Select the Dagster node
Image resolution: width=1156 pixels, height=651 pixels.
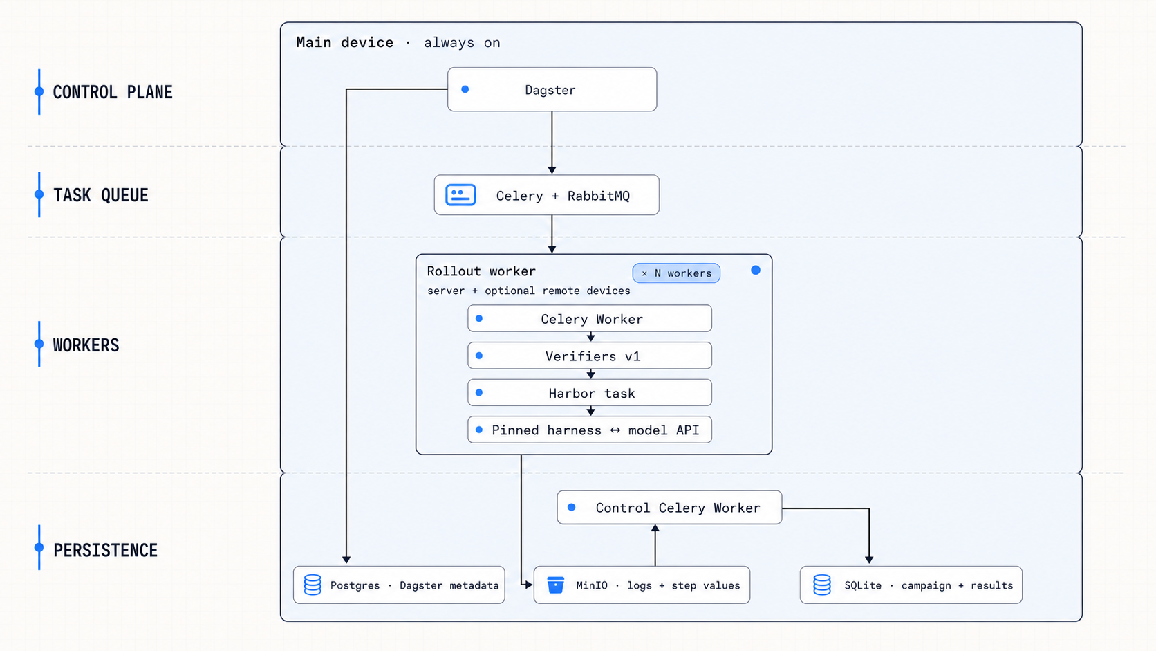pyautogui.click(x=552, y=89)
